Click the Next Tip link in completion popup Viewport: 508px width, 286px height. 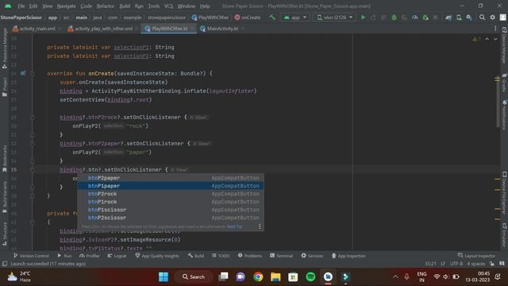pyautogui.click(x=234, y=226)
